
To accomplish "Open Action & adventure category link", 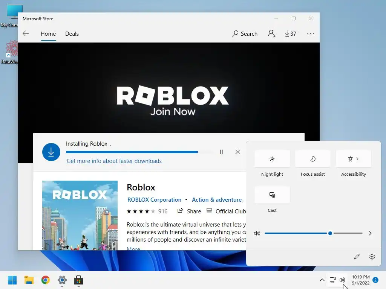I will pyautogui.click(x=217, y=200).
